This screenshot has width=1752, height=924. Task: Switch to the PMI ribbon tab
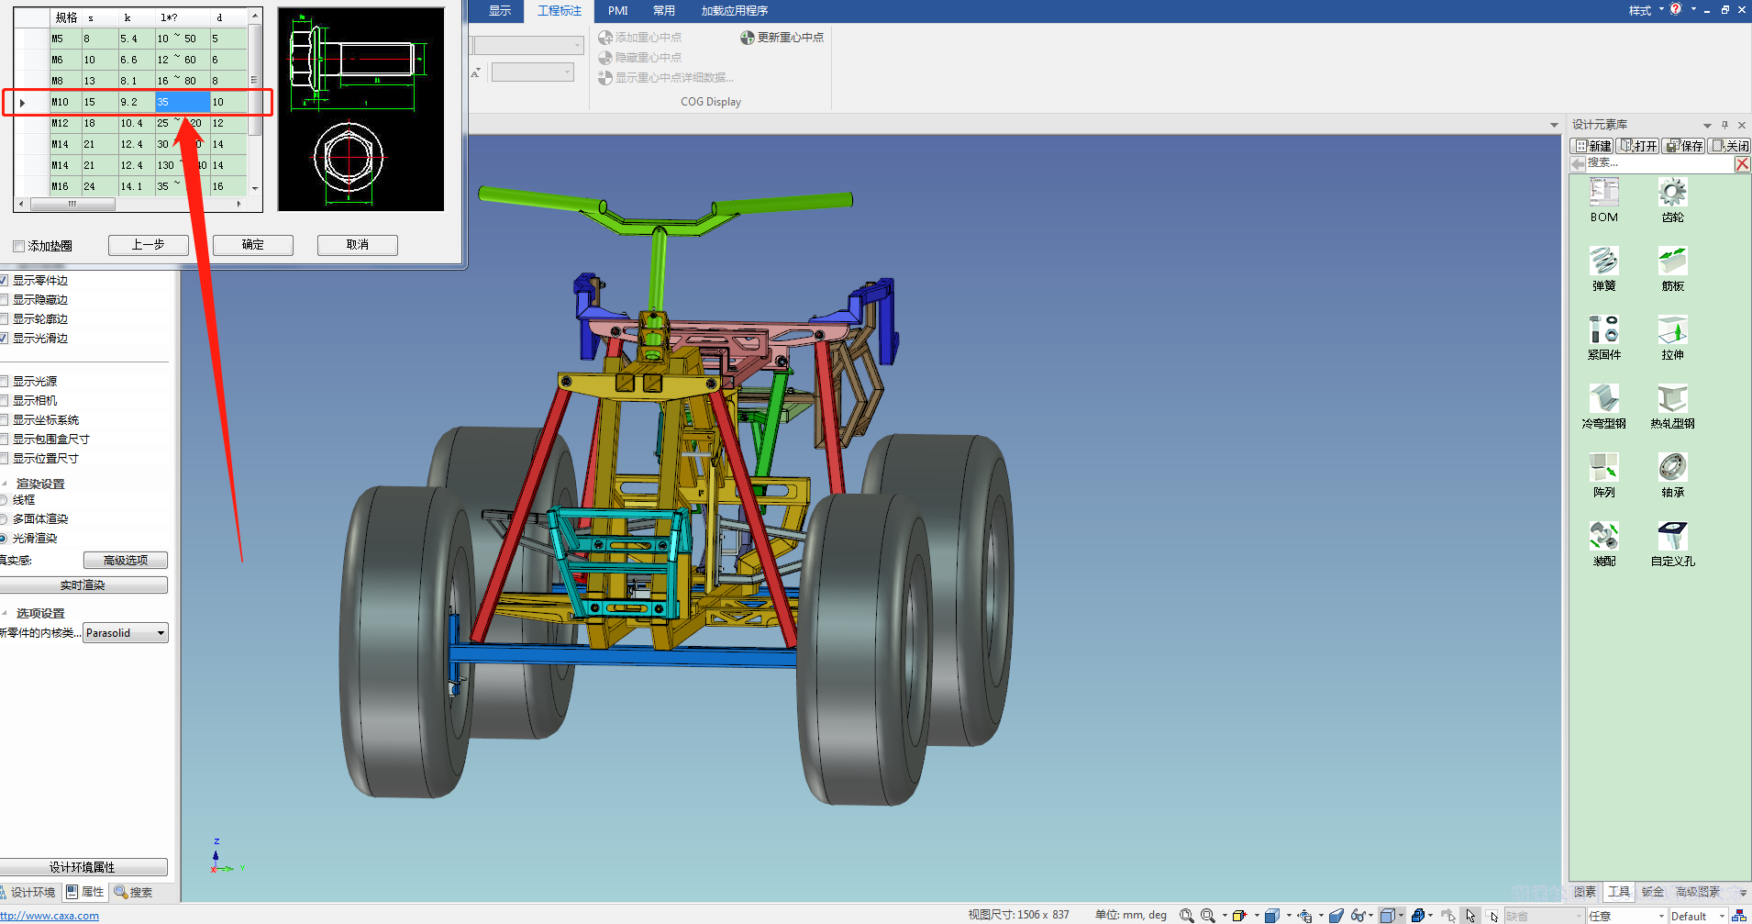click(x=618, y=11)
